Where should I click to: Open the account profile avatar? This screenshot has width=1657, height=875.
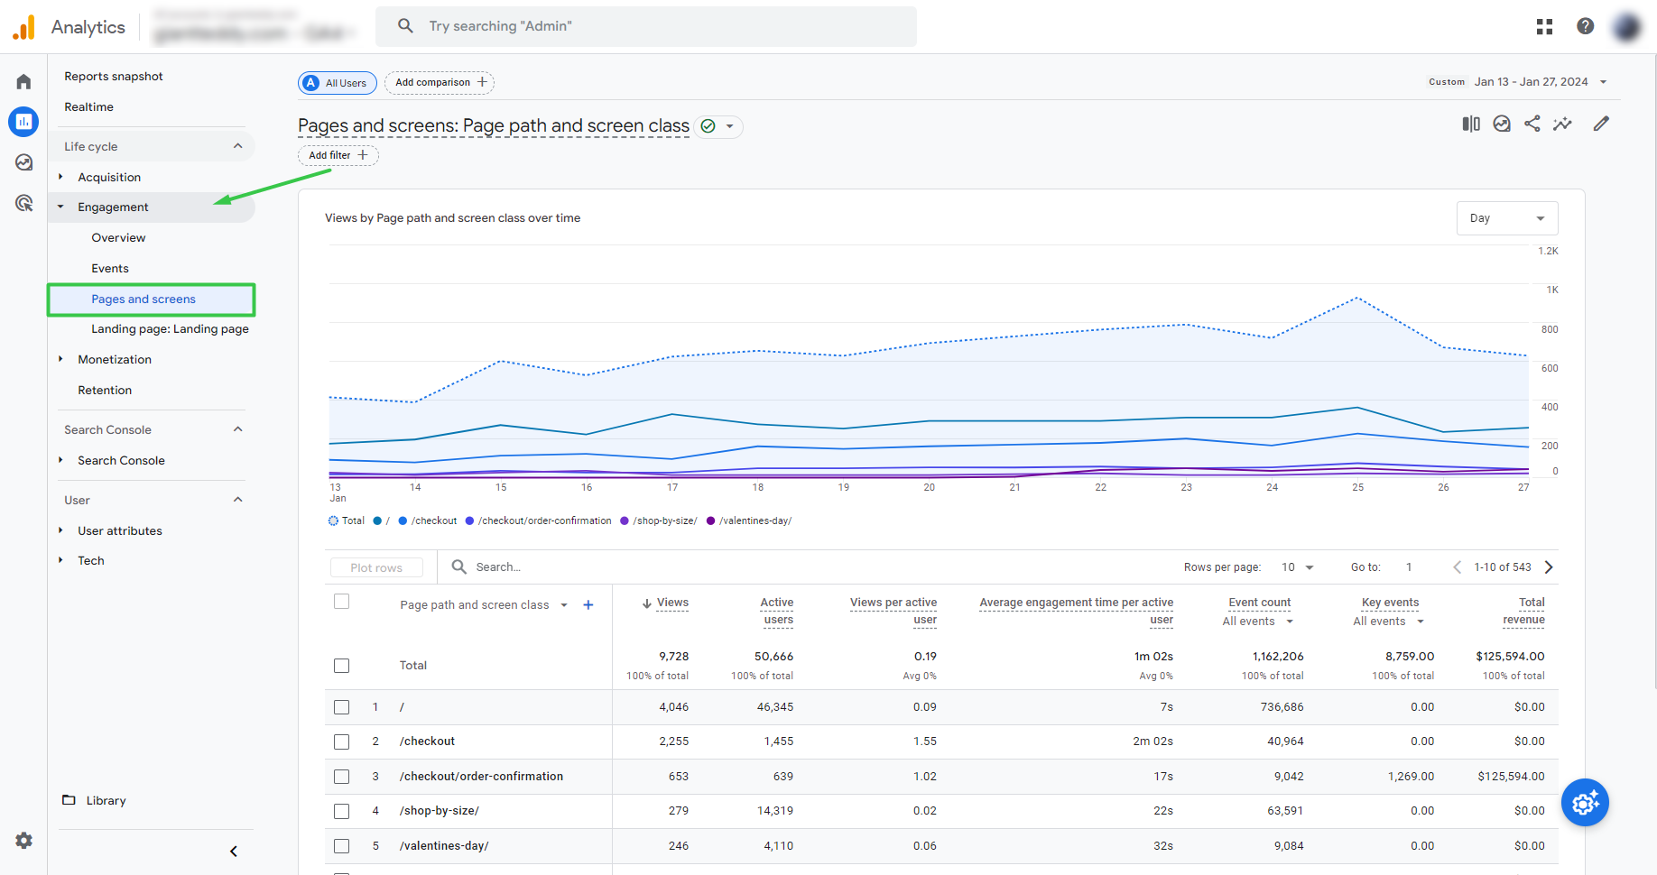1626,27
